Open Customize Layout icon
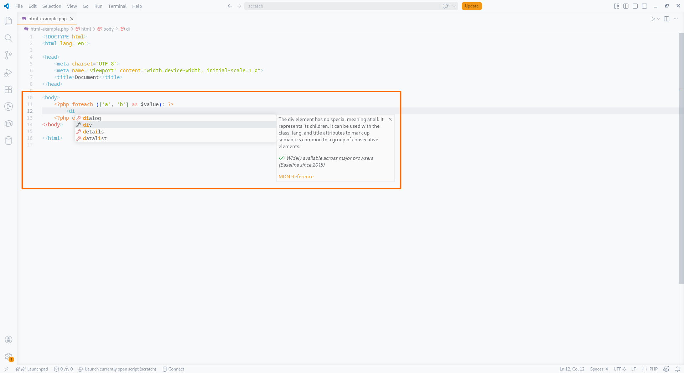 pyautogui.click(x=617, y=6)
